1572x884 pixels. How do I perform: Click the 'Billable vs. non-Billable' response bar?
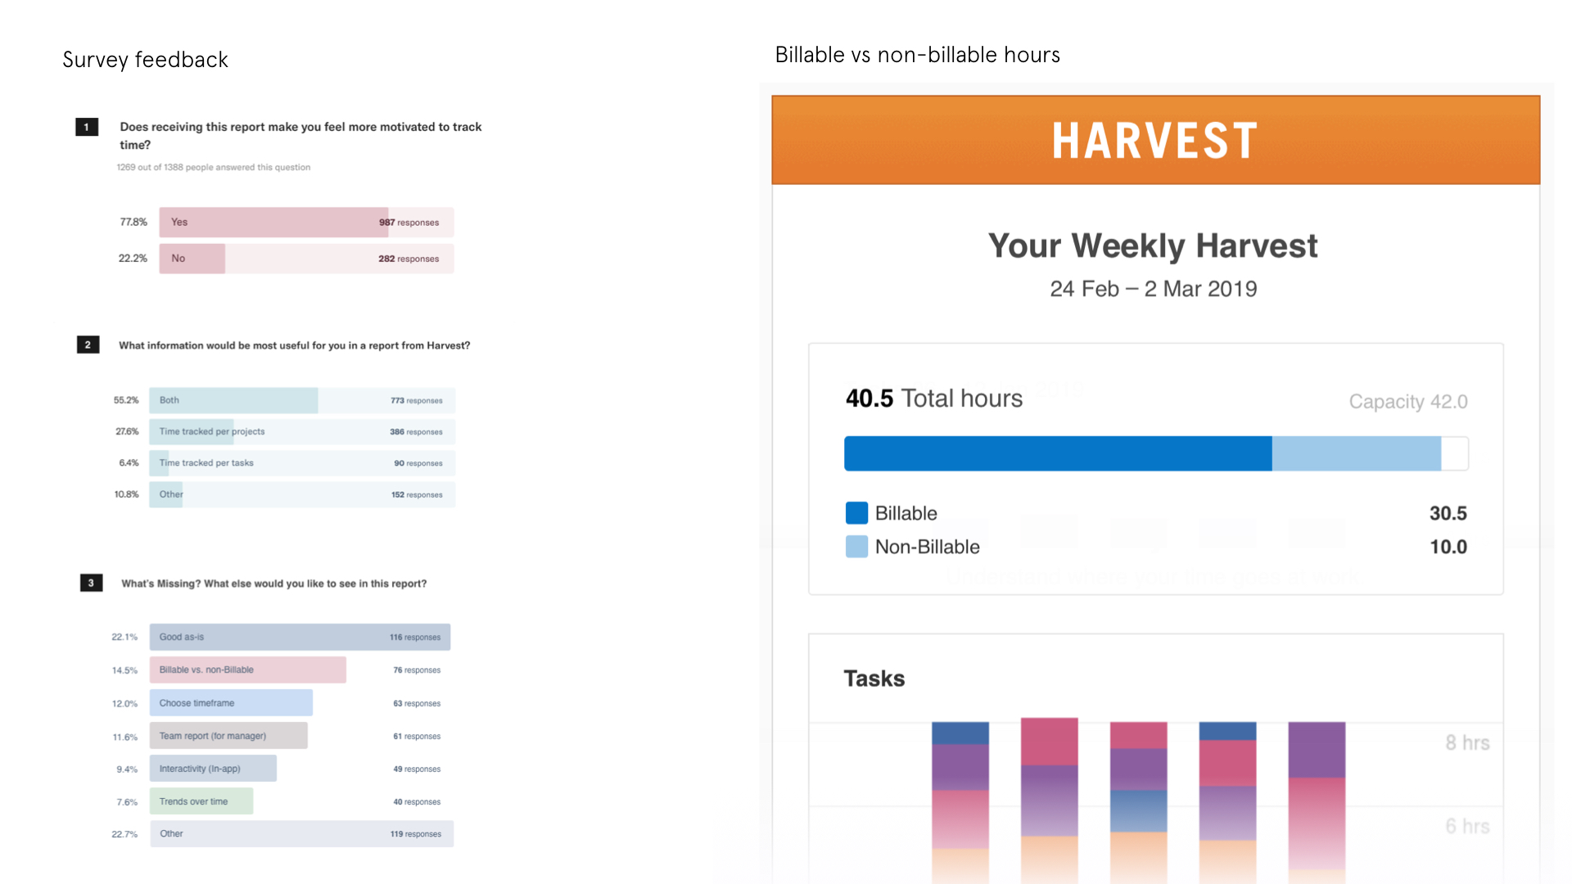click(247, 670)
